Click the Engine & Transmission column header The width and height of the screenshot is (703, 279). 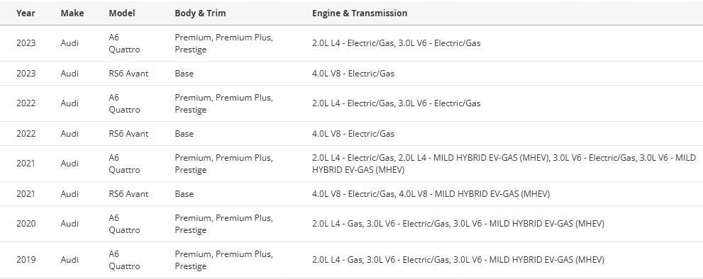(360, 13)
